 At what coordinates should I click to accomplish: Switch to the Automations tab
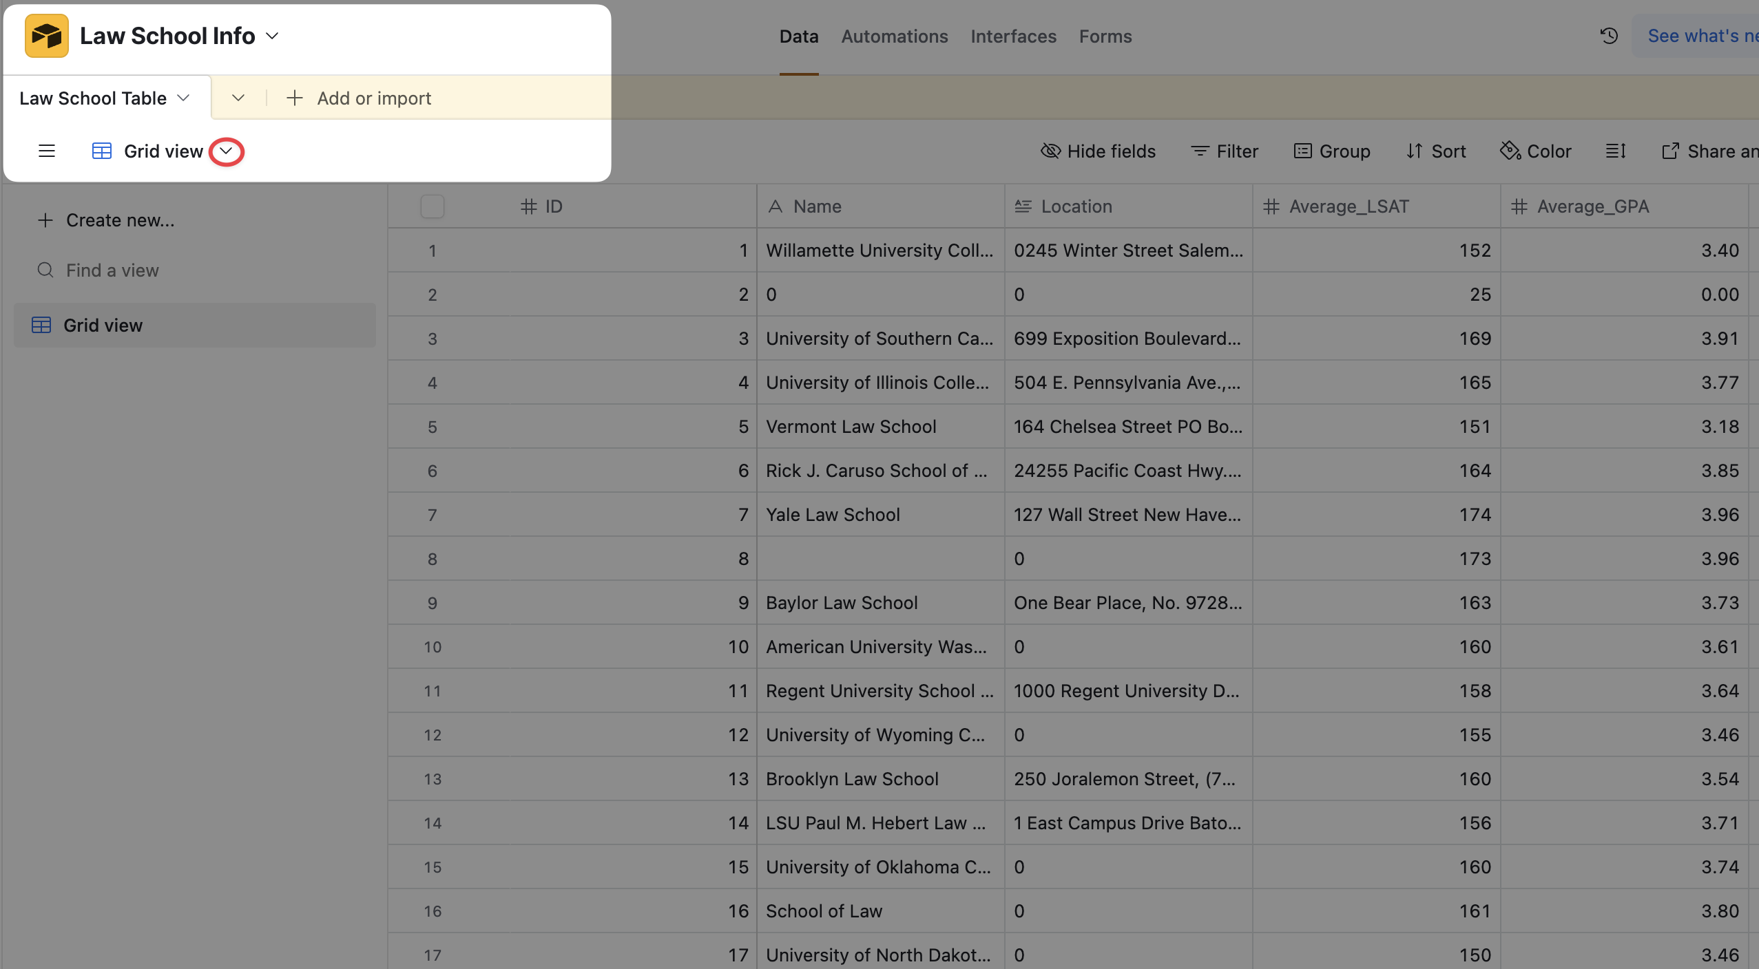(895, 36)
